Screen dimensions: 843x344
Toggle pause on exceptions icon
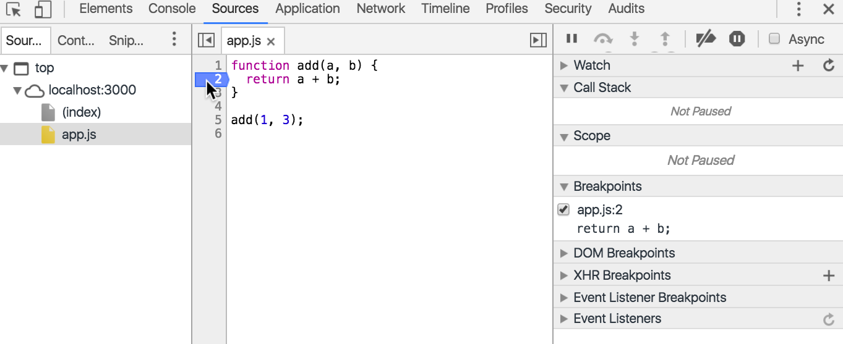point(737,39)
